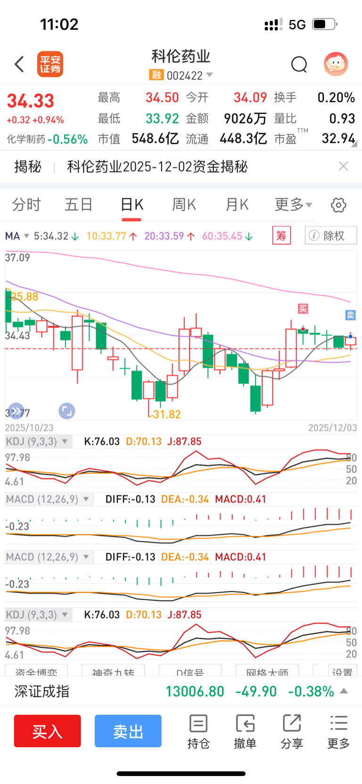Switch to 月K tab
The width and height of the screenshot is (362, 784).
[x=237, y=205]
